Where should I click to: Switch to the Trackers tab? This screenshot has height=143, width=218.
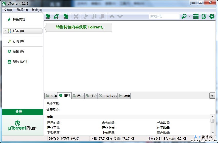[108, 96]
